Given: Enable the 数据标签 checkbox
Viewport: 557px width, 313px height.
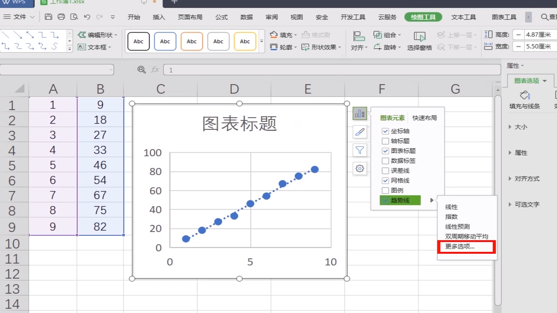Looking at the screenshot, I should (385, 161).
